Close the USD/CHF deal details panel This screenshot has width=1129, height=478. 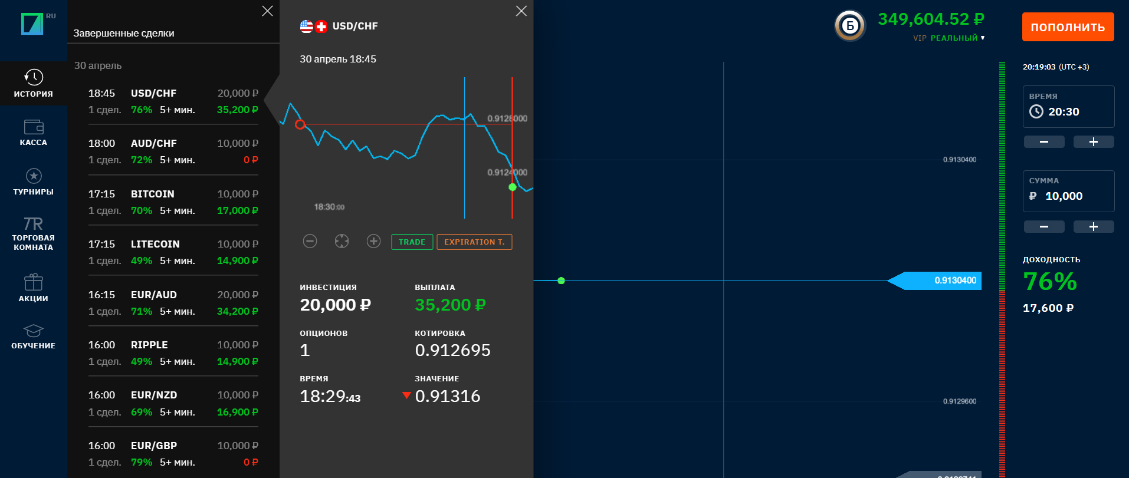click(x=521, y=11)
